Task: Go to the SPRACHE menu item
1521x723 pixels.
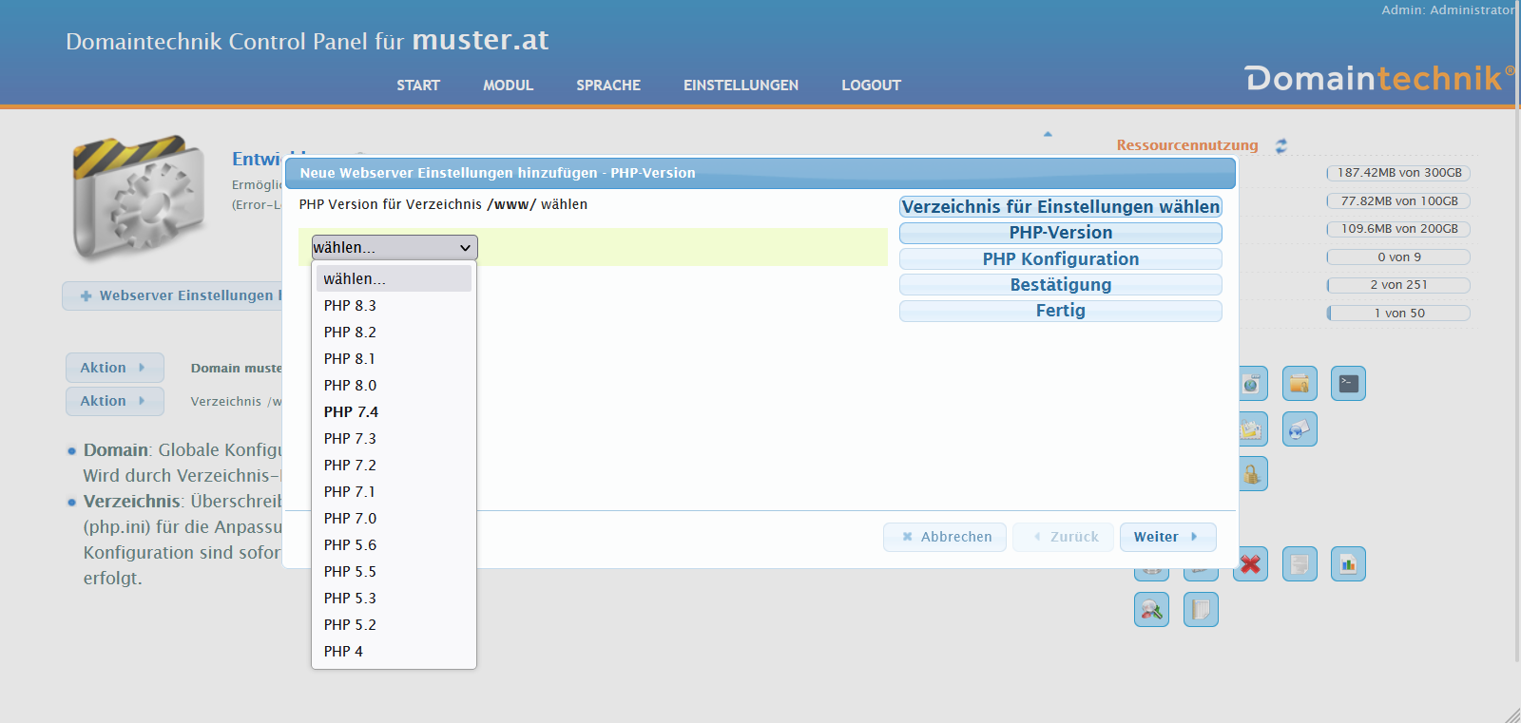Action: [608, 86]
